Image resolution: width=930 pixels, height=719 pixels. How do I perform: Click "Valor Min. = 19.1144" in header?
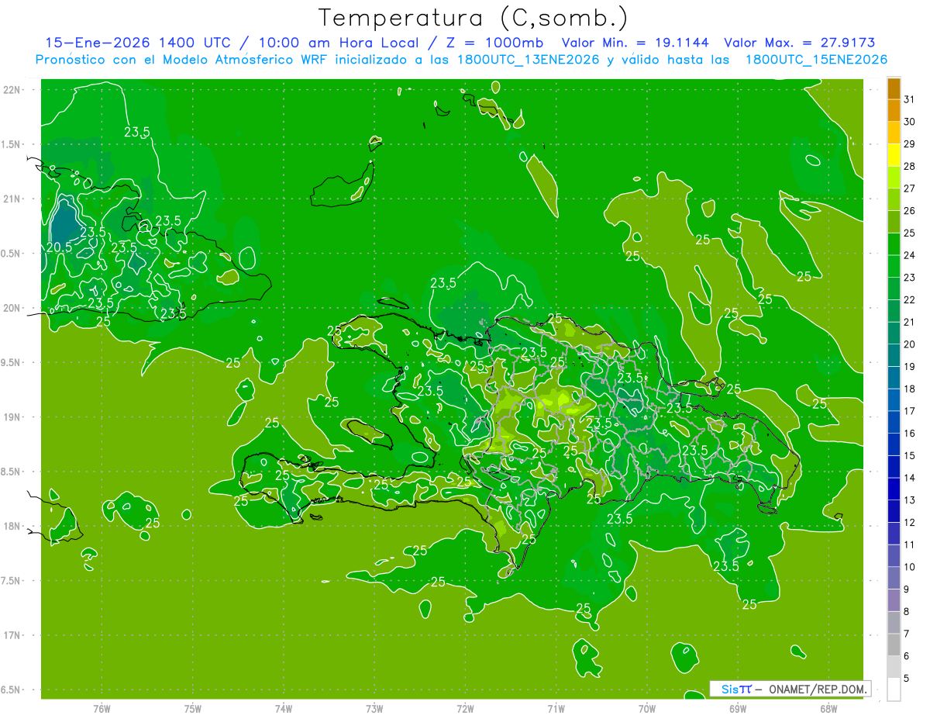coord(635,43)
